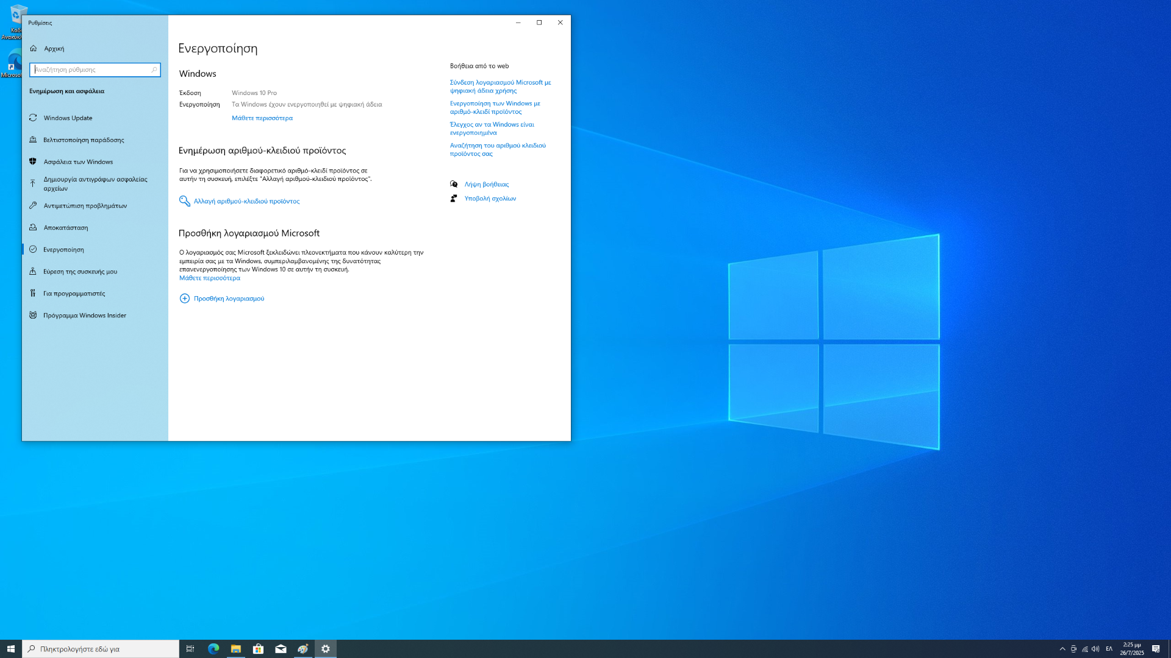Viewport: 1171px width, 658px height.
Task: Open Έλεγχος αν τα Windows είναι ενεργοποιημένα
Action: pyautogui.click(x=492, y=129)
